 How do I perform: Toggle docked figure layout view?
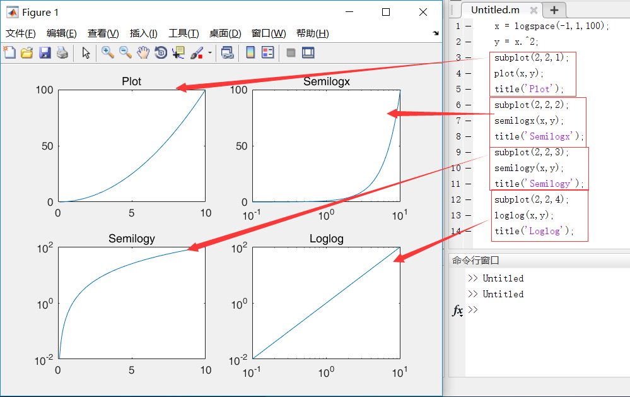(x=307, y=53)
